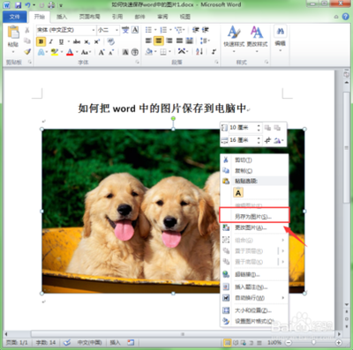Click the Shading paint bucket icon

pos(149,52)
